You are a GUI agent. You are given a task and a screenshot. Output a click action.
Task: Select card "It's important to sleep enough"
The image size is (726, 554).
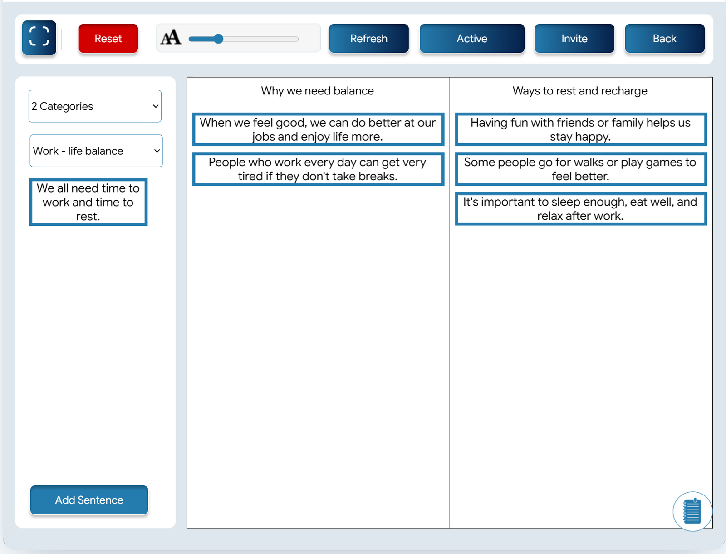(x=581, y=208)
